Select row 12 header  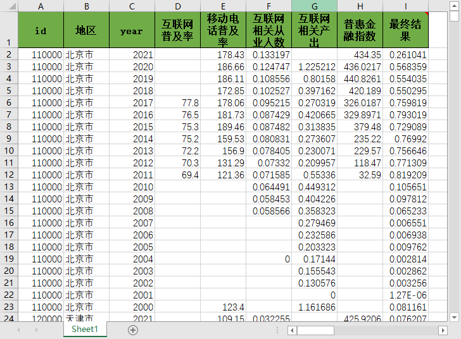[x=9, y=175]
